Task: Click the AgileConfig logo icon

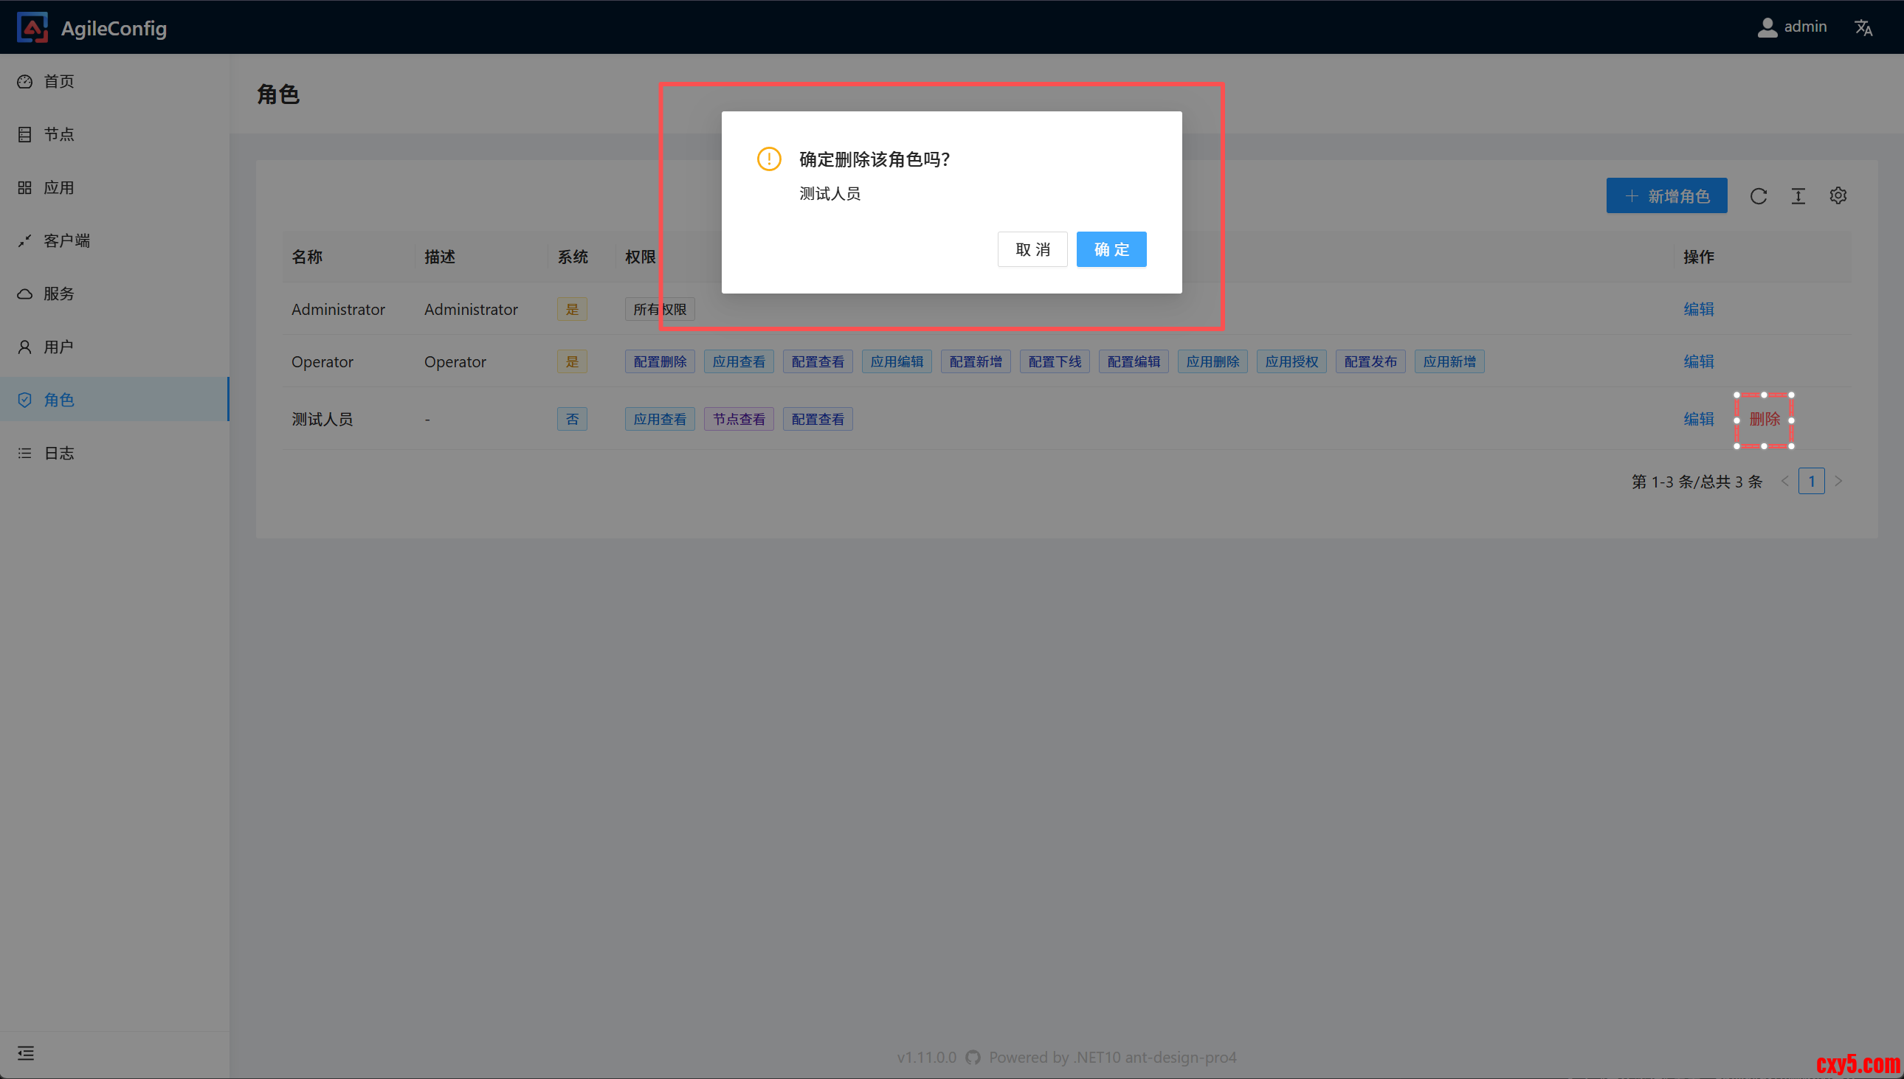Action: (x=32, y=27)
